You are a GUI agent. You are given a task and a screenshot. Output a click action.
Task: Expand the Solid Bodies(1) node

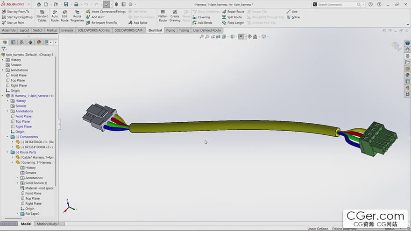tap(18, 183)
